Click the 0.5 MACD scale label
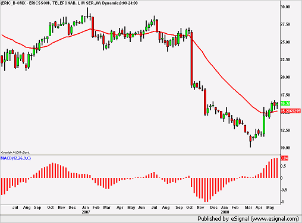Image resolution: width=302 pixels, height=223 pixels. coord(284,166)
